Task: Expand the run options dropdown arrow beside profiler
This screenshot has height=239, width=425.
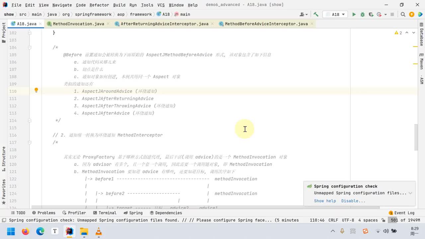Action: [x=385, y=14]
